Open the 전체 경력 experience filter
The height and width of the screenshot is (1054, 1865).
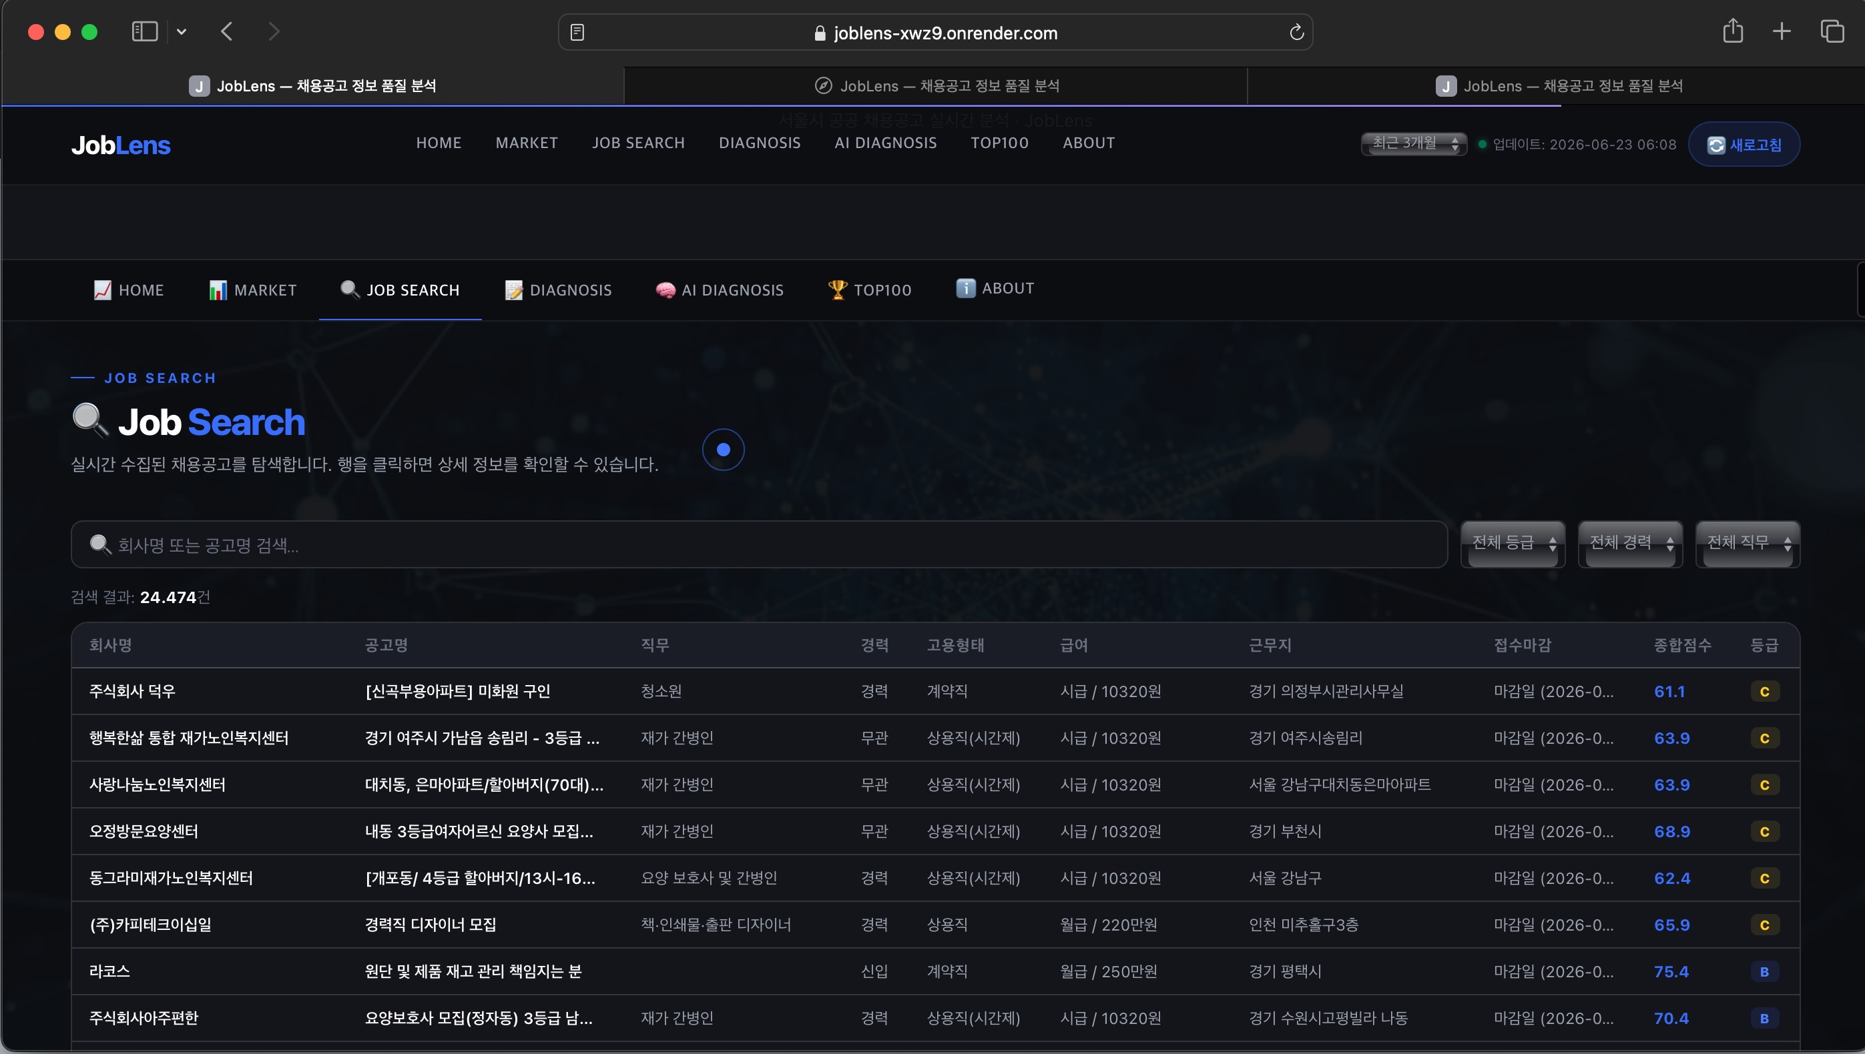click(1630, 544)
